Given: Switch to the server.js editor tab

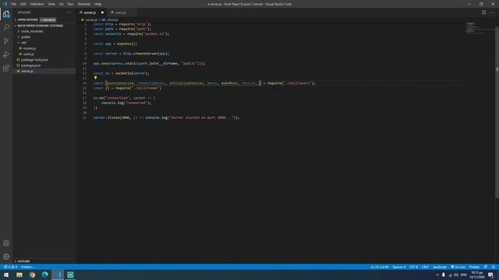Looking at the screenshot, I should (x=90, y=12).
